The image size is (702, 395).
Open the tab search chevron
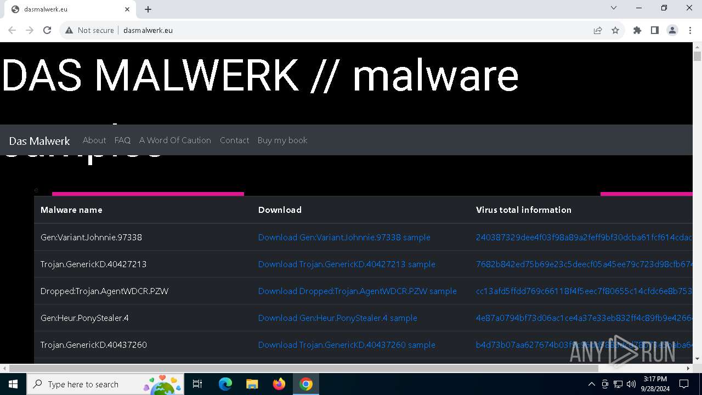coord(614,8)
